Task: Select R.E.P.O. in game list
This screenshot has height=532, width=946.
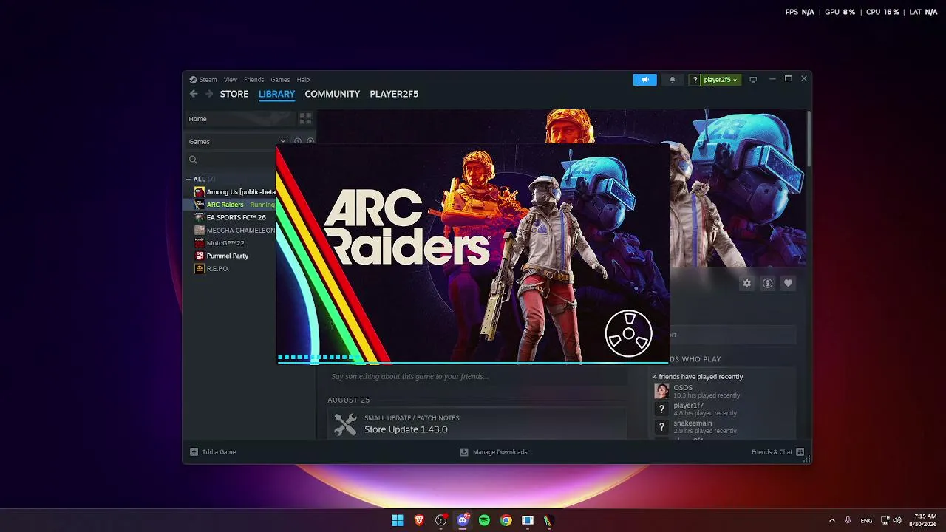Action: coord(218,268)
